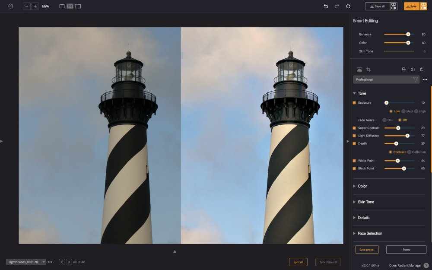This screenshot has width=432, height=270.
Task: Toggle the White Point checkbox
Action: [354, 161]
